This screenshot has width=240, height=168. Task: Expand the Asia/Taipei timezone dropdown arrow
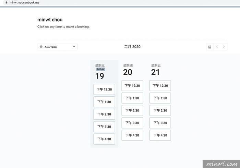coord(74,47)
